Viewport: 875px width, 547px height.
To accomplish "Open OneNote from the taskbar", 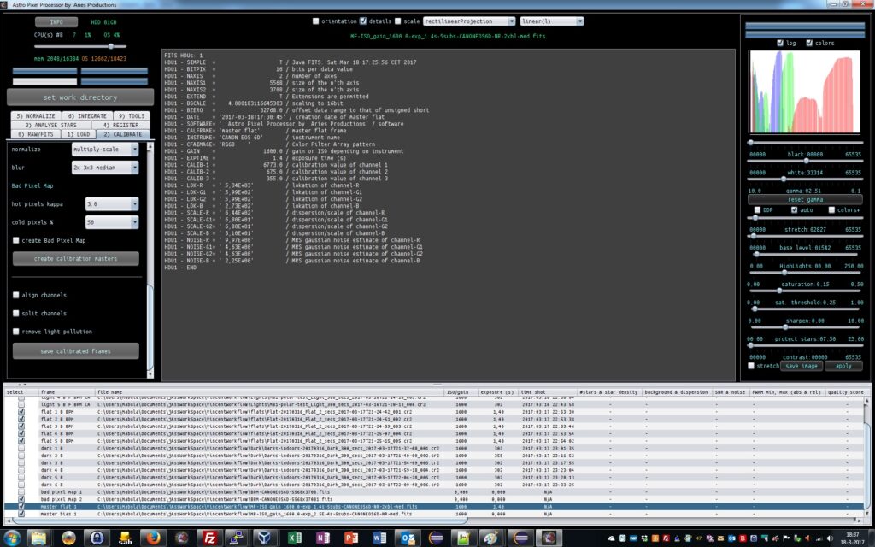I will tap(322, 538).
